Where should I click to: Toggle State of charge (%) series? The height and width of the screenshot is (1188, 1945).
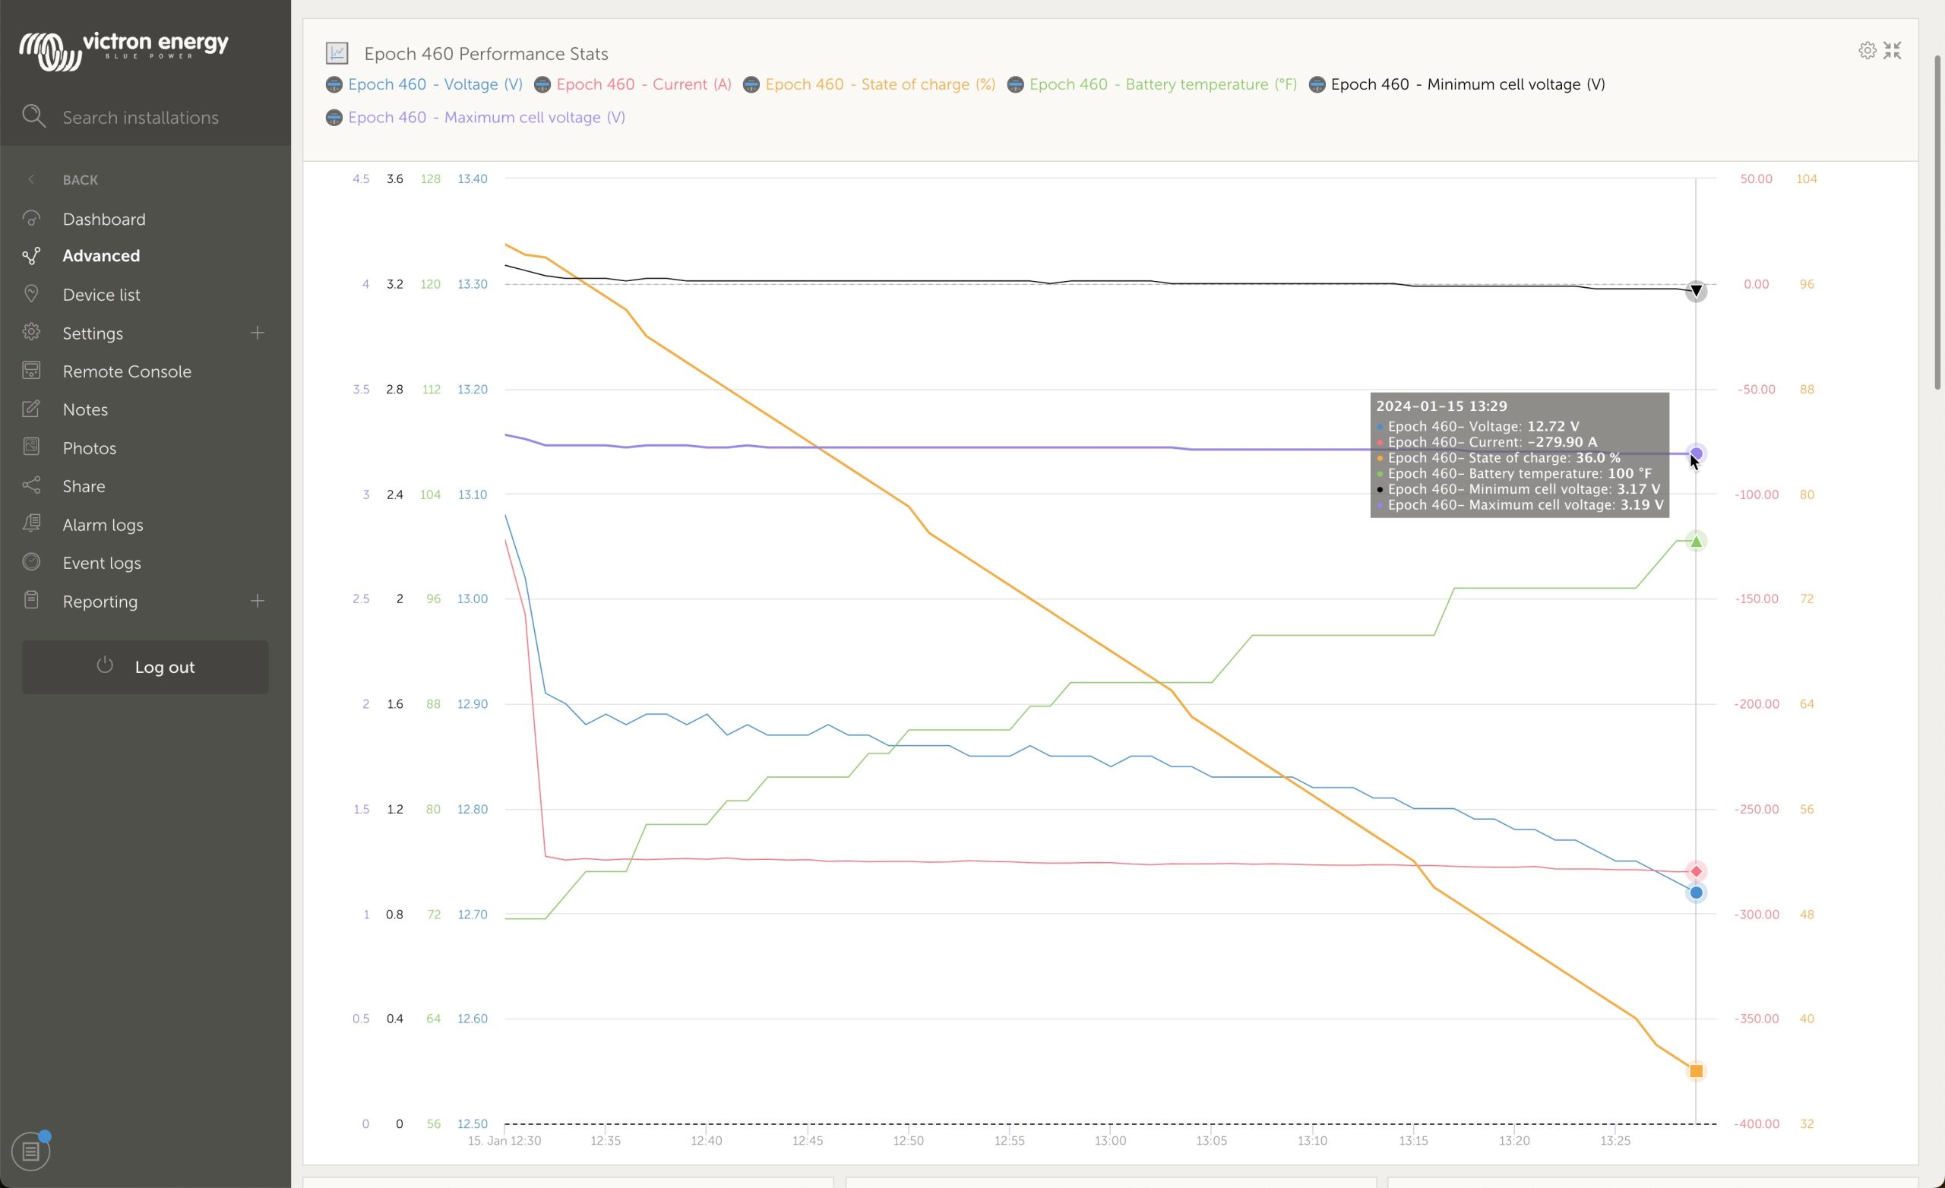[x=879, y=84]
